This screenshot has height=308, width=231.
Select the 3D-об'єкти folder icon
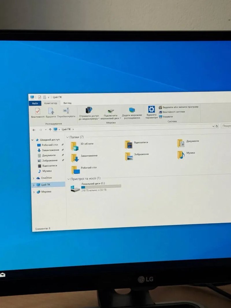click(x=74, y=146)
